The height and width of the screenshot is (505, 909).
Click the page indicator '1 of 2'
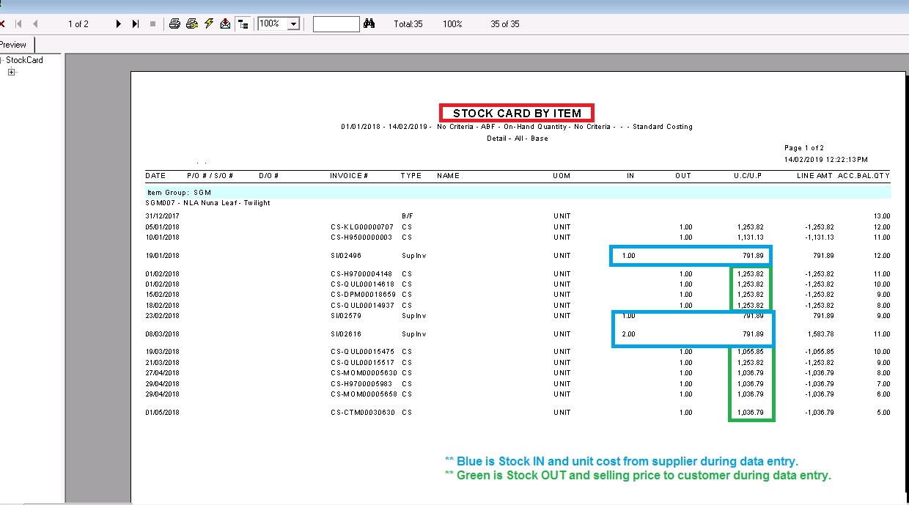pyautogui.click(x=78, y=24)
